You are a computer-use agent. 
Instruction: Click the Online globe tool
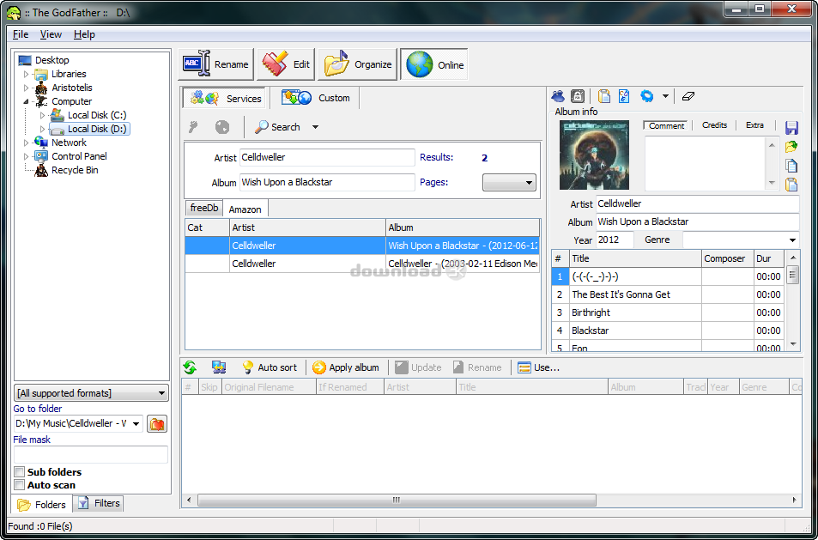coord(433,63)
